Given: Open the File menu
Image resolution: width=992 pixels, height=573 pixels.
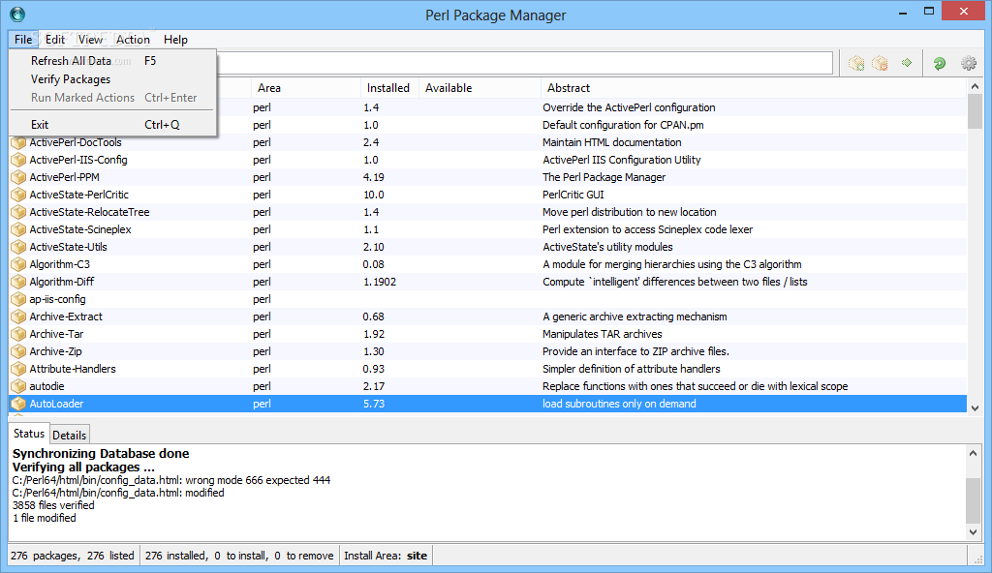Looking at the screenshot, I should [x=23, y=40].
